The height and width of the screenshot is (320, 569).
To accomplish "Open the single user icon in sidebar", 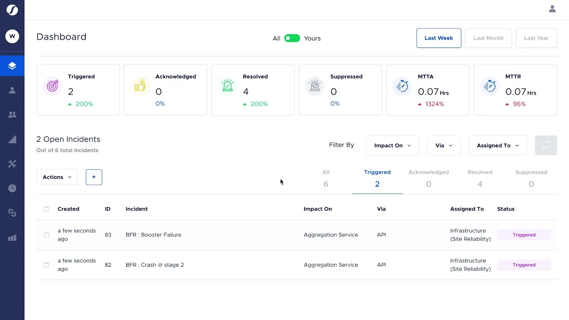I will [12, 90].
